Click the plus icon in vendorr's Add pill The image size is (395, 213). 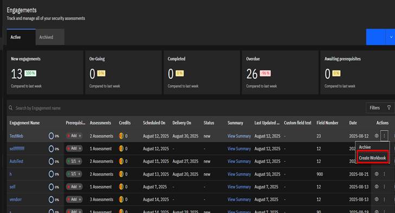(x=80, y=199)
